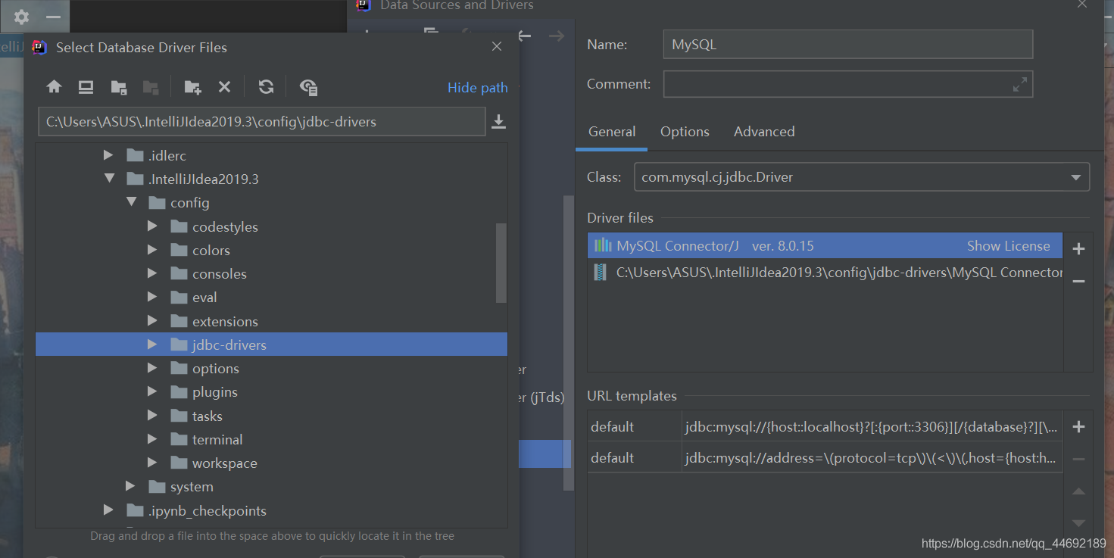Image resolution: width=1114 pixels, height=558 pixels.
Task: Close the Select Database Driver Files dialog
Action: point(497,47)
